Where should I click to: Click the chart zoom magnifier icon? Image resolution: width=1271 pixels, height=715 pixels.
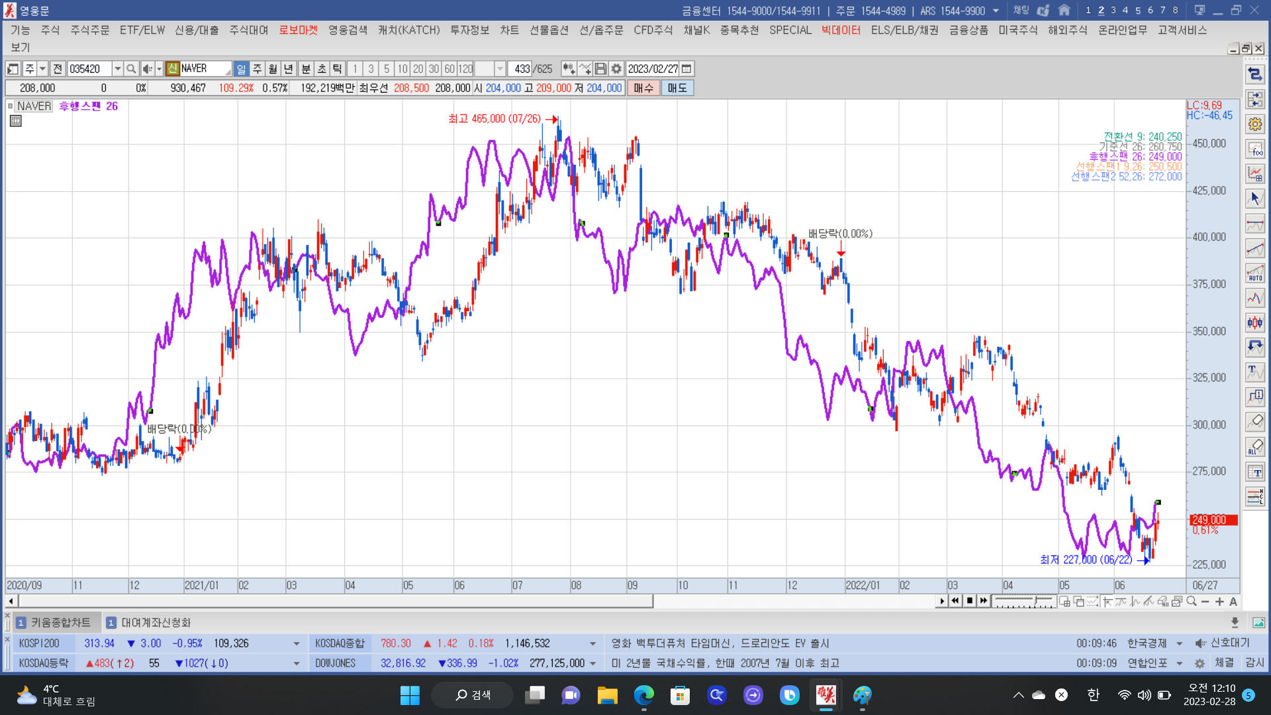pyautogui.click(x=1192, y=601)
